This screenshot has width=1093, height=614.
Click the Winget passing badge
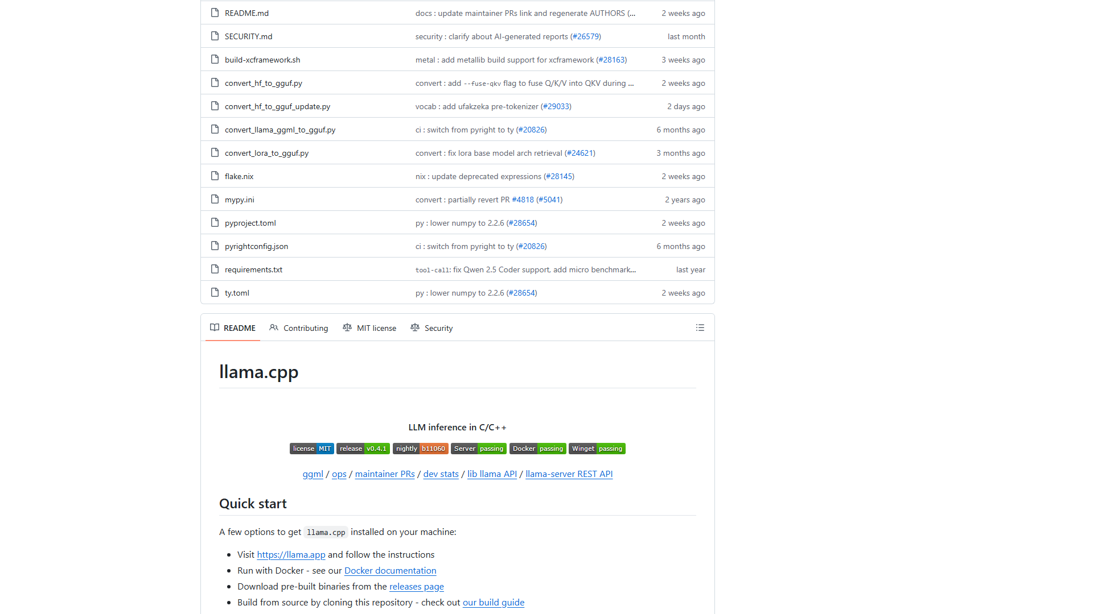pyautogui.click(x=597, y=449)
